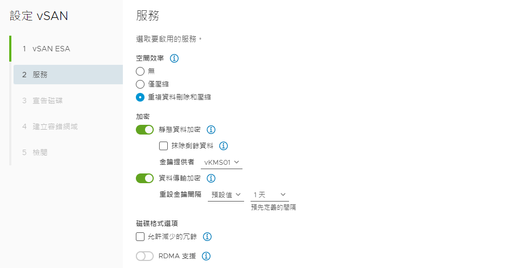Screen dimensions: 512x268
Task: Open info icon for 允許減少的冗餘
Action: pyautogui.click(x=207, y=237)
